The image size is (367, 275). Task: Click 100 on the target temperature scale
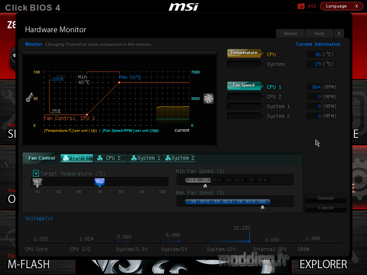[162, 192]
